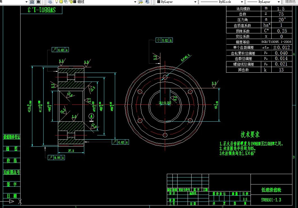
Task: Open the ByBlock linetype dropdown
Action: coord(242,2)
